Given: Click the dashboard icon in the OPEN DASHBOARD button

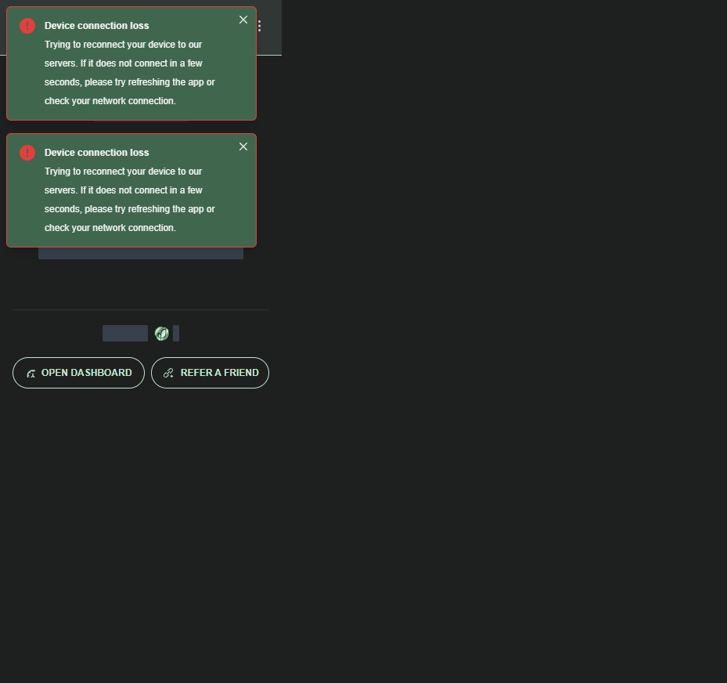Looking at the screenshot, I should pyautogui.click(x=31, y=374).
